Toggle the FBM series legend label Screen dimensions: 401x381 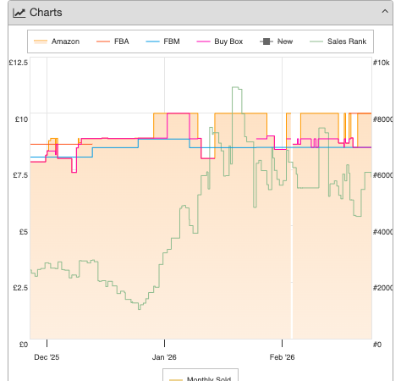172,41
